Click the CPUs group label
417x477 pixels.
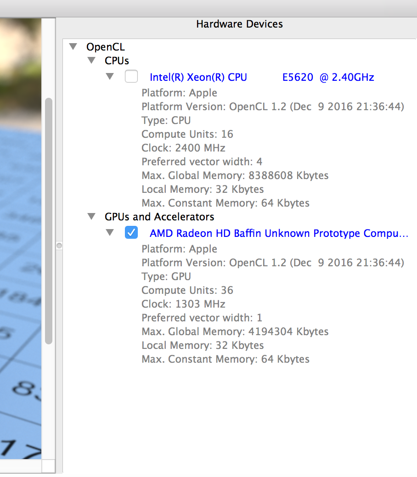click(x=117, y=61)
